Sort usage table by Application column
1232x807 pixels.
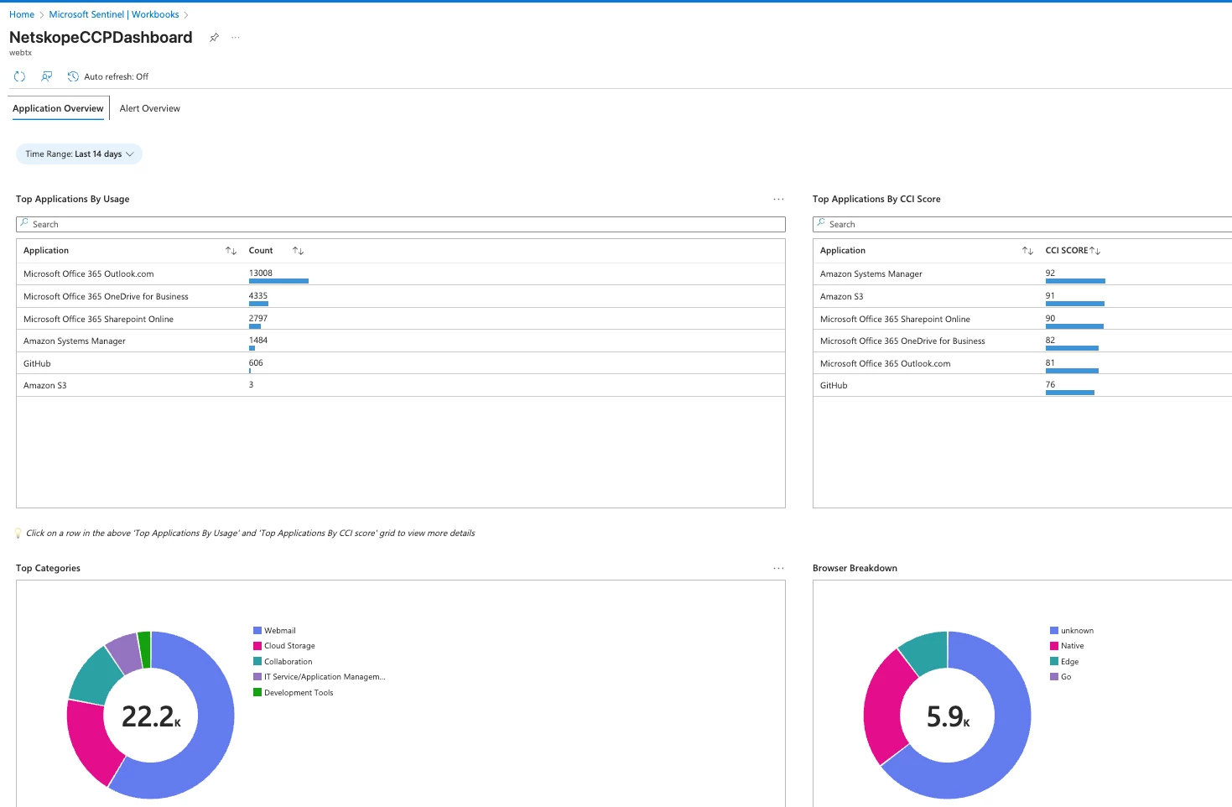(231, 251)
